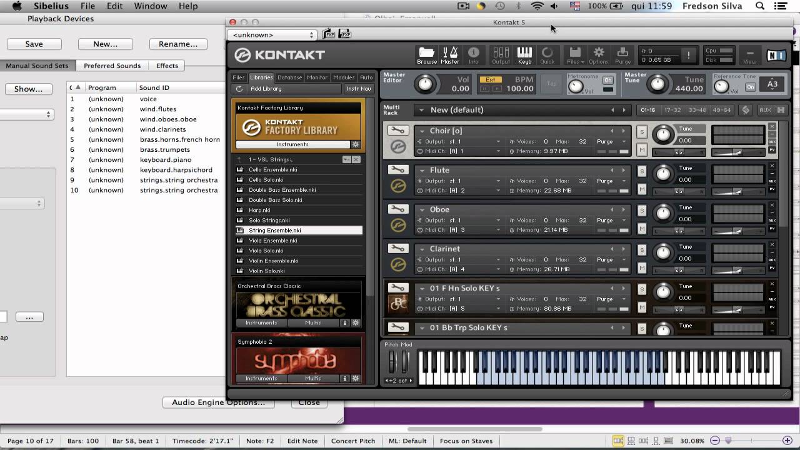Open Spotlight search in the menu bar
Viewport: 800px width, 450px height.
[760, 6]
